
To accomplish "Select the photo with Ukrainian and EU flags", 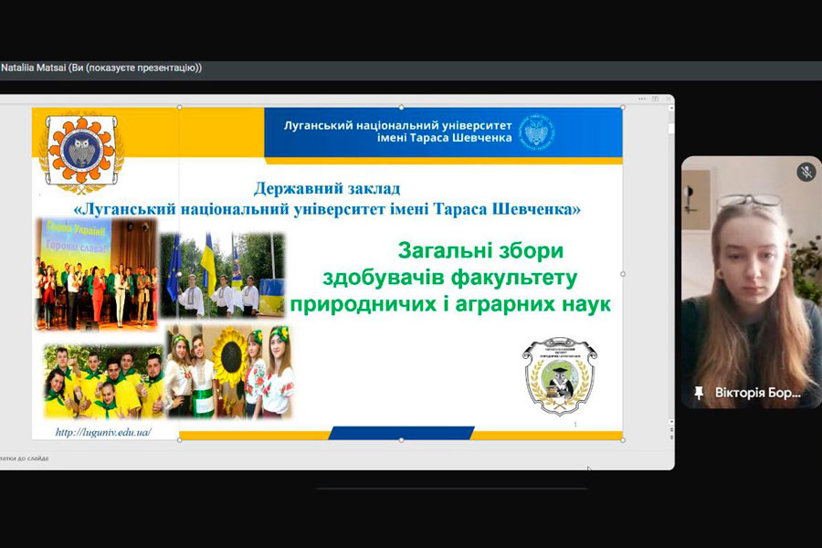I will tap(223, 275).
